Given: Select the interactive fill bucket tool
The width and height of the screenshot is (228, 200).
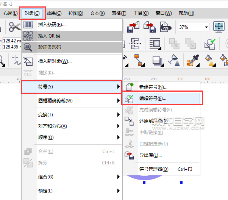Looking at the screenshot, I should tap(210, 60).
